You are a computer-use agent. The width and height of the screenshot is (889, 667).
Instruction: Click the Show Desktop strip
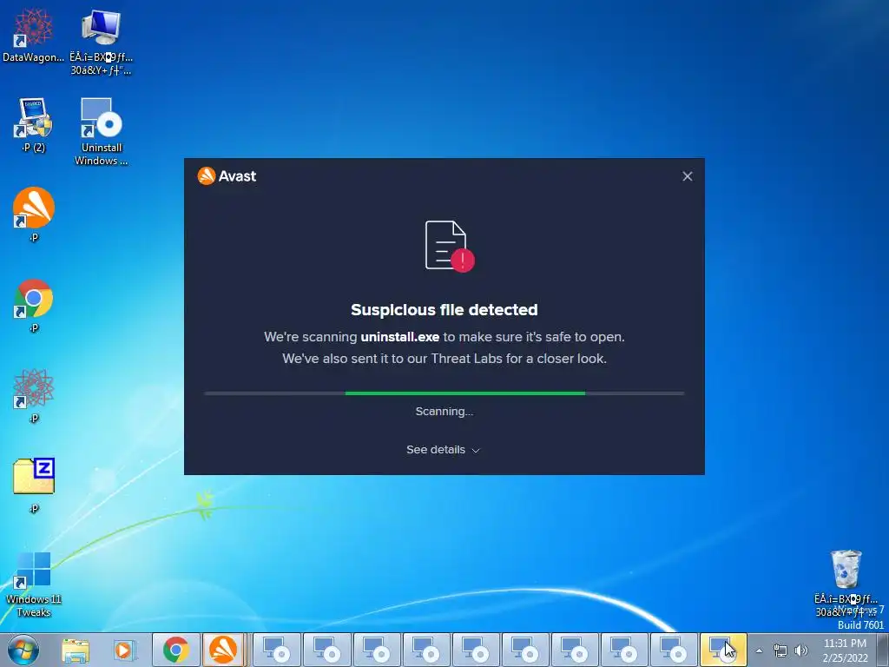click(x=883, y=650)
